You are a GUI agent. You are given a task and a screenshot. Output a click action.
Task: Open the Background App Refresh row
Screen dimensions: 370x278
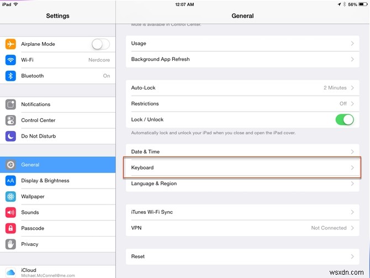point(242,59)
